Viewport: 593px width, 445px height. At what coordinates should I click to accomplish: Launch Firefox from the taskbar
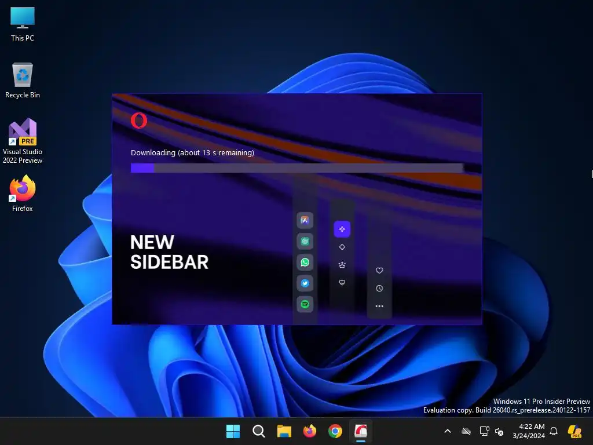[x=310, y=431]
